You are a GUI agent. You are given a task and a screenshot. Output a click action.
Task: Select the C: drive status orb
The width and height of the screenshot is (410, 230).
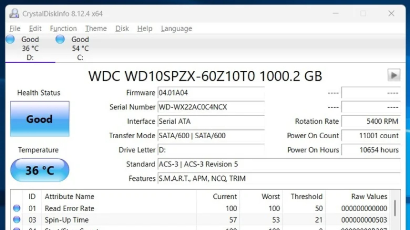click(x=60, y=39)
